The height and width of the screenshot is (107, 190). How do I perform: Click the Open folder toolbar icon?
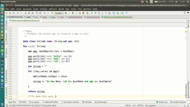[7, 13]
